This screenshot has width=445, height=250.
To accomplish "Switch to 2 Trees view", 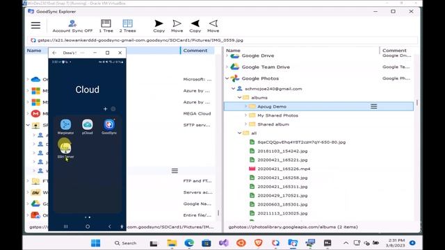I will [x=127, y=26].
